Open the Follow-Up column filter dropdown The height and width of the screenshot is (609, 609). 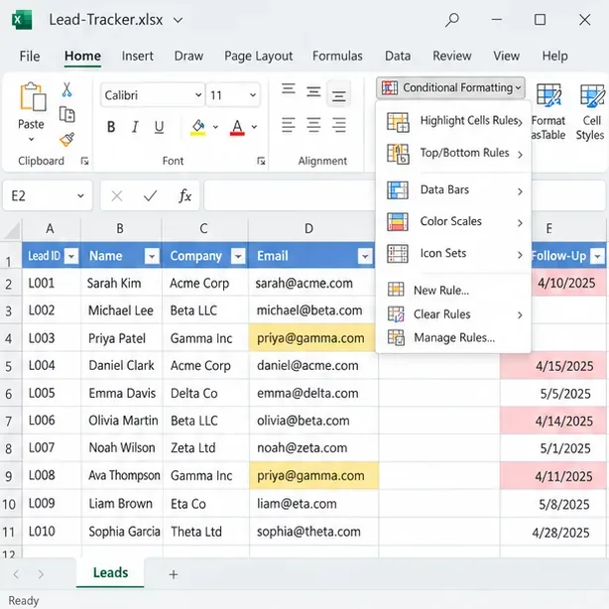(597, 256)
